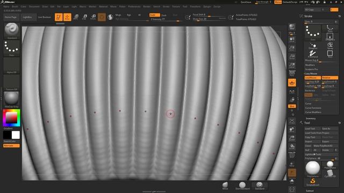
Task: Toggle the lock camera icon
Action: click(x=292, y=100)
